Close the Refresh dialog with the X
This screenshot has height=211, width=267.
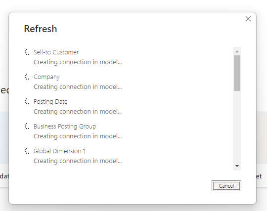click(248, 19)
